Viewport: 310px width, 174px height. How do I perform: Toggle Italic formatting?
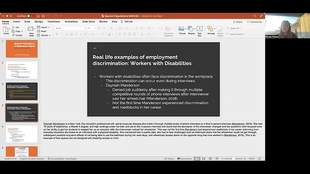pyautogui.click(x=62, y=34)
